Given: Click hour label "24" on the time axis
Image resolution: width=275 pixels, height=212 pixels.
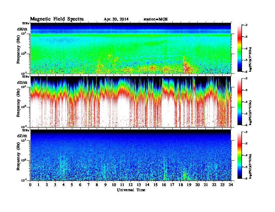Looking at the screenshot, I should (x=231, y=185).
